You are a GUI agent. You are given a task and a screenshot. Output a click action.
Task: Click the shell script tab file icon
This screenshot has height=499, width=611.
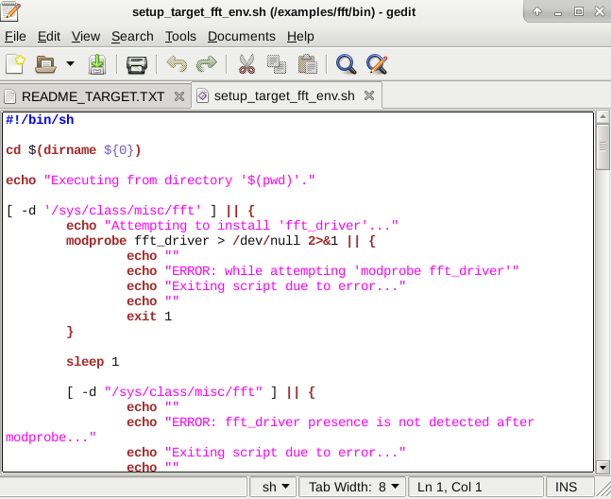point(202,95)
